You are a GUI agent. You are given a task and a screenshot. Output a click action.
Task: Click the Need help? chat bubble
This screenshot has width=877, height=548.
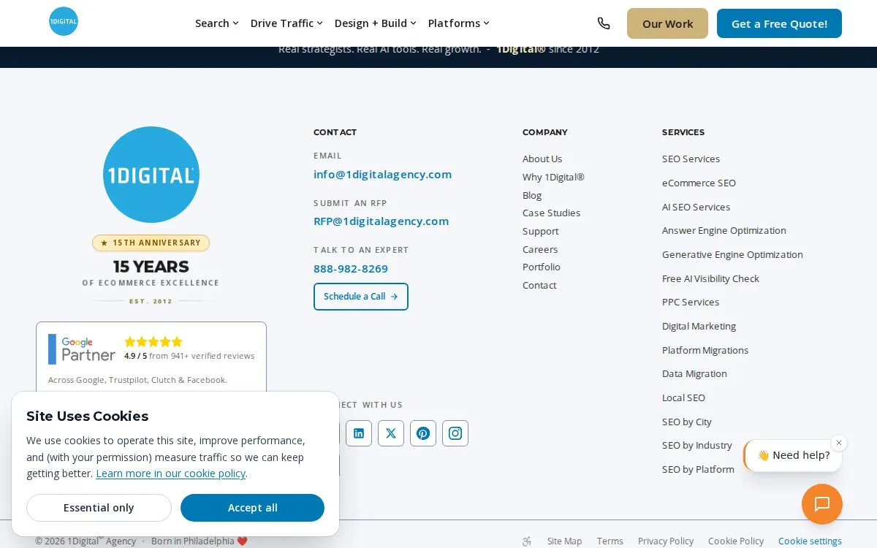pos(793,455)
